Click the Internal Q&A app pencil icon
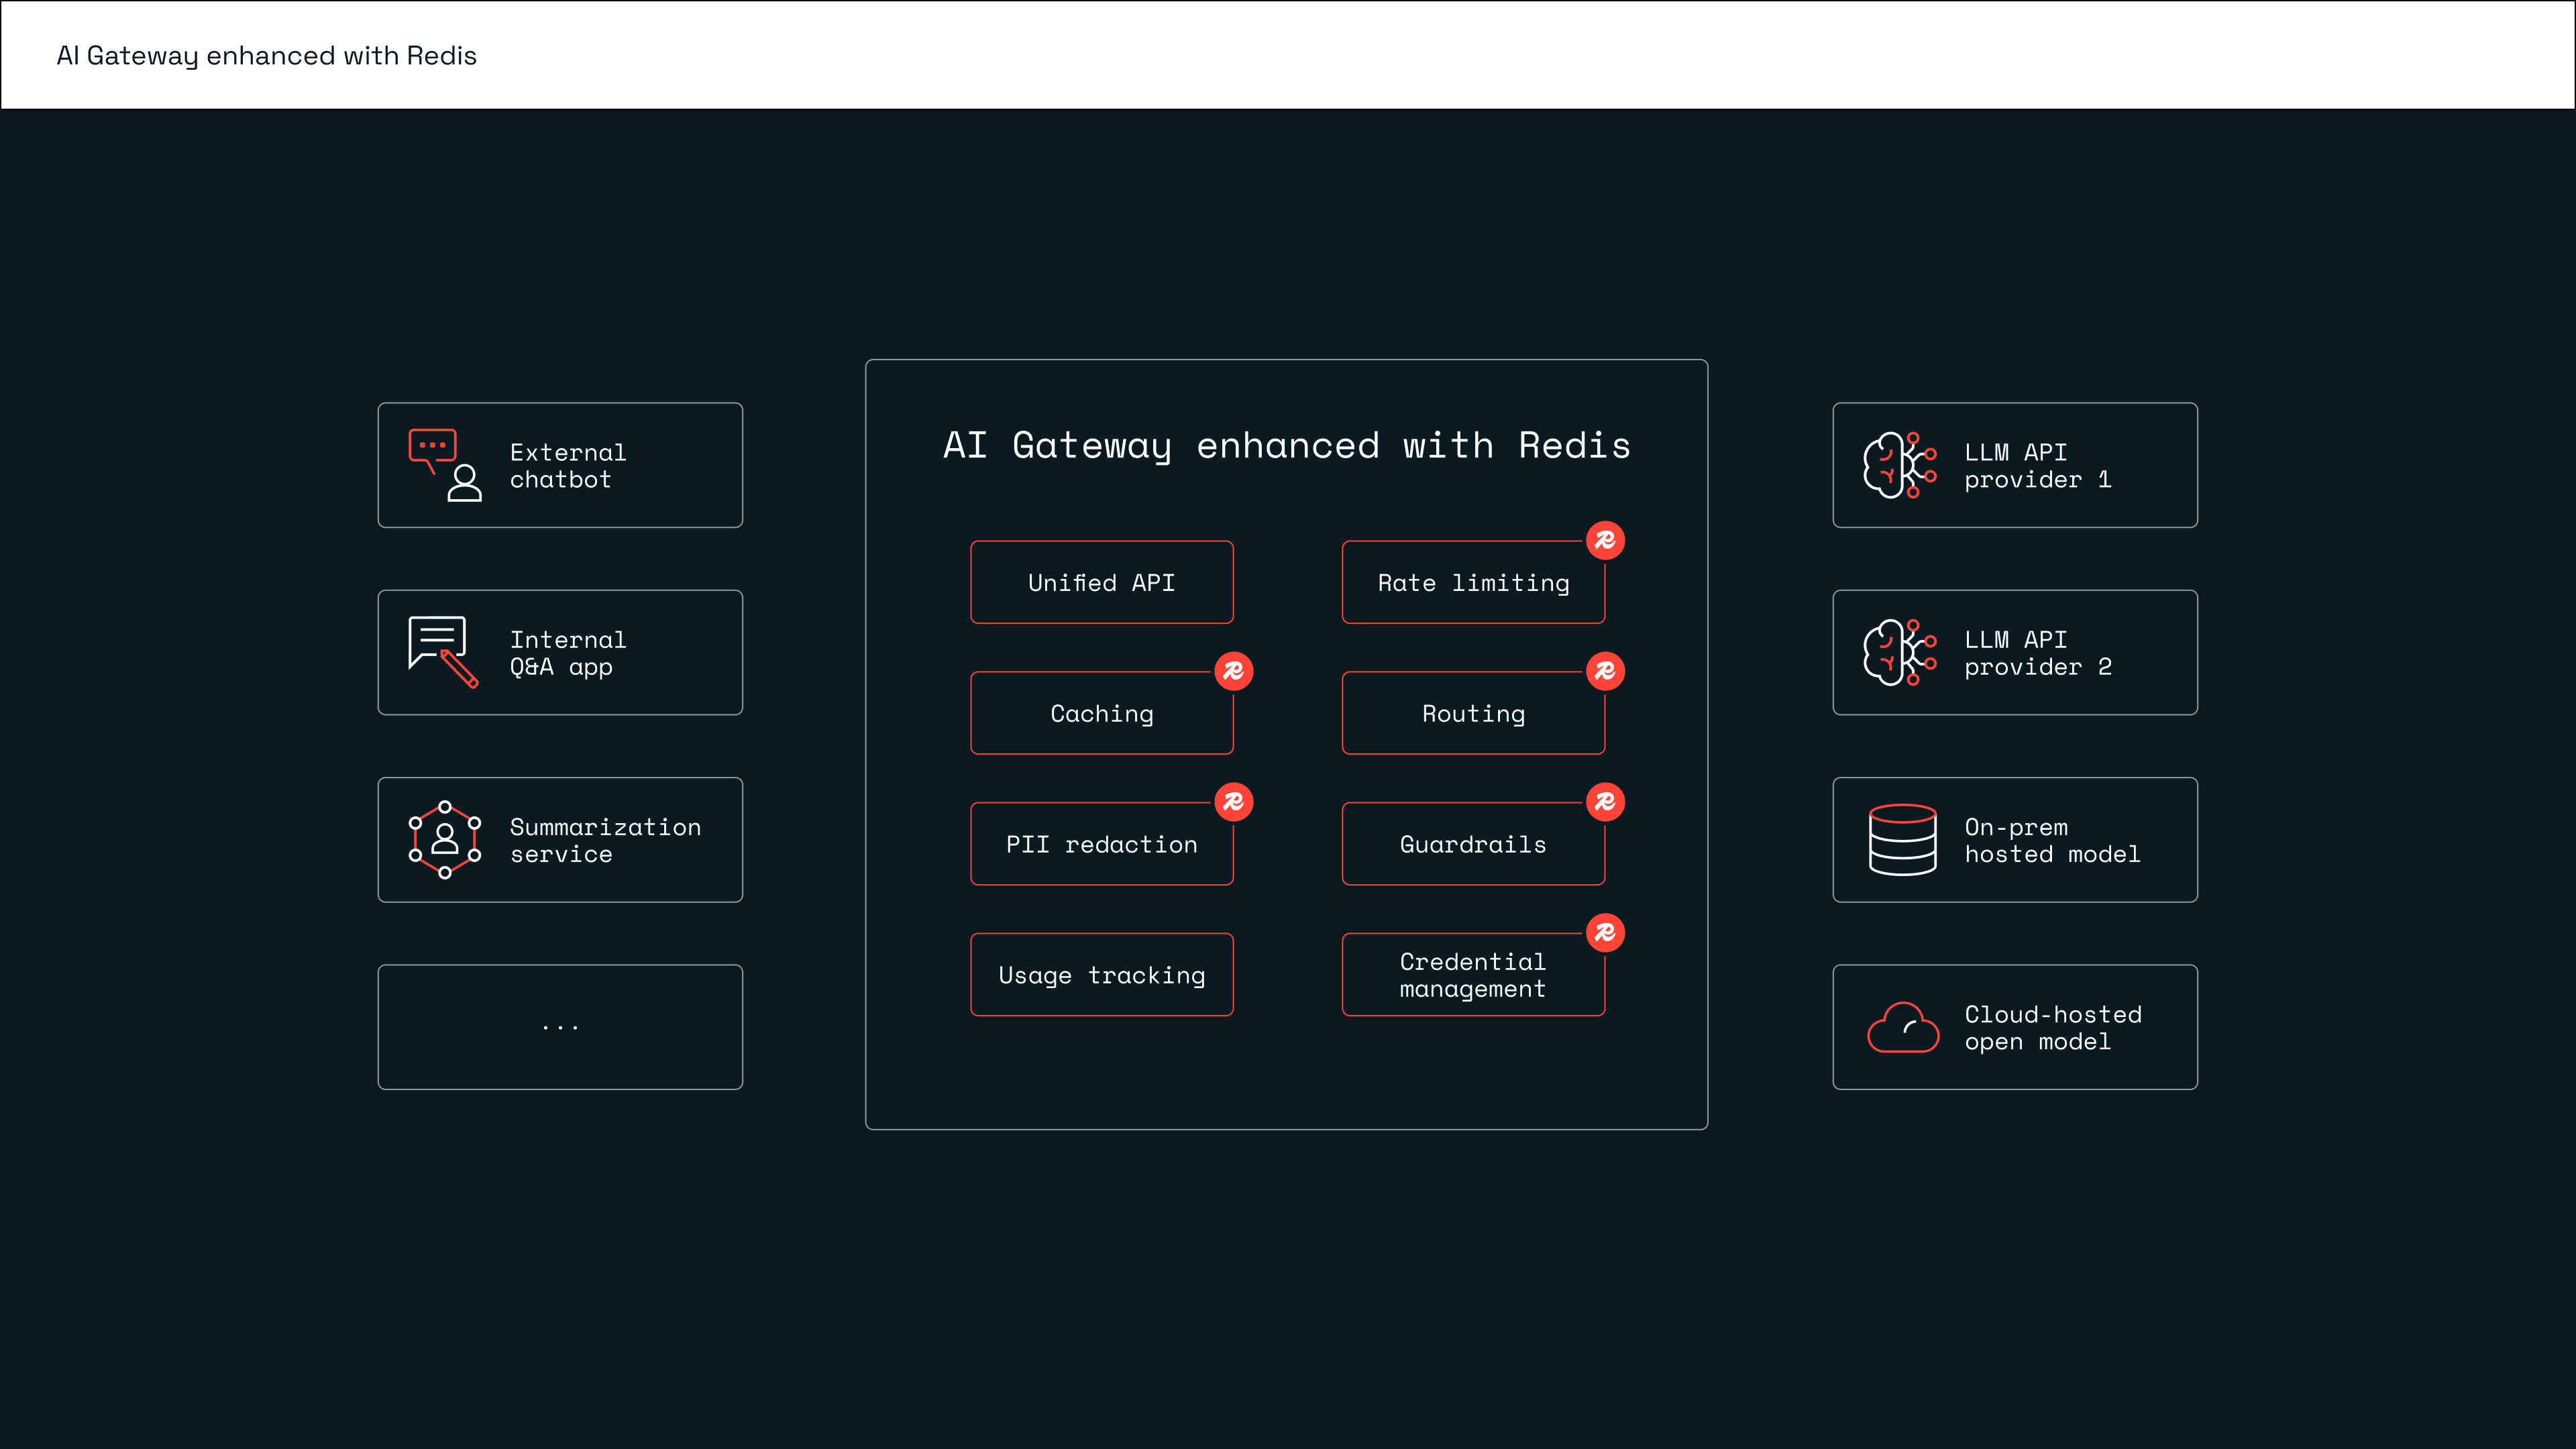The width and height of the screenshot is (2576, 1449). (460, 669)
